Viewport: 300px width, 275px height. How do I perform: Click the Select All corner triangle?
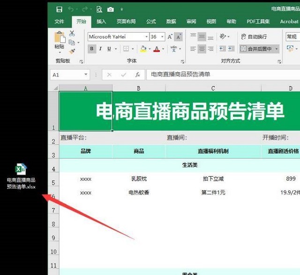(55, 88)
